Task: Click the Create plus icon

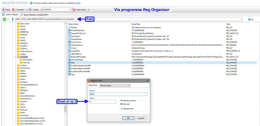Action: tap(30, 10)
